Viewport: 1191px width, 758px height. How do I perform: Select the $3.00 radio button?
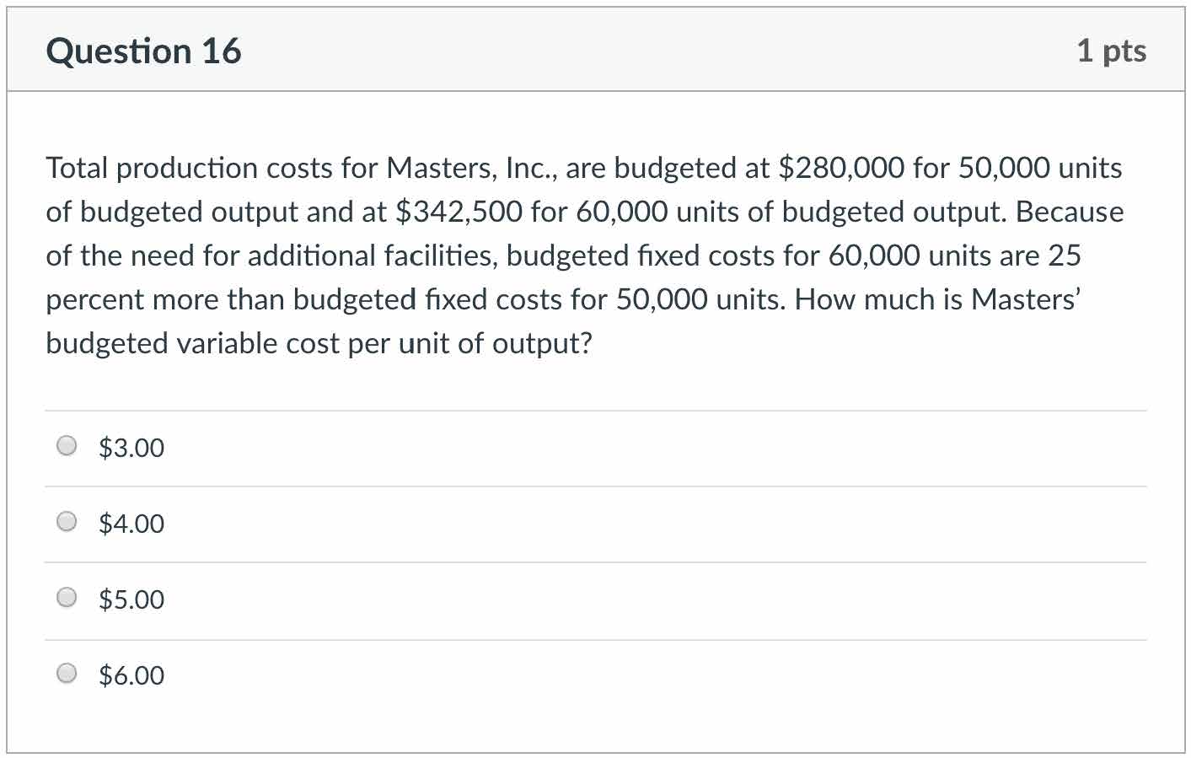point(67,446)
